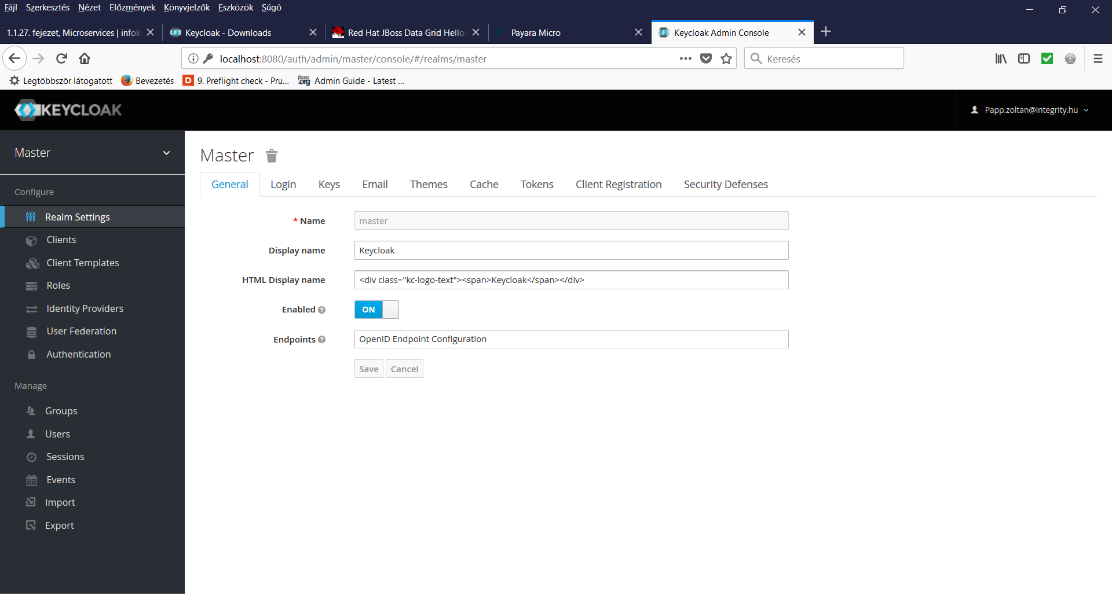Open the Bevezetés bookmark
The image size is (1112, 596).
[148, 81]
